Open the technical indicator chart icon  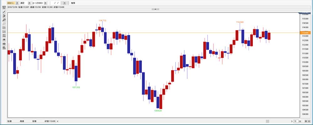click(4, 28)
